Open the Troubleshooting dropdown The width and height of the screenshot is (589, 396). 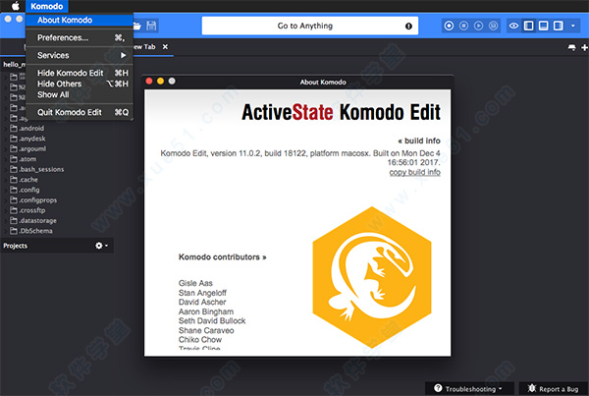point(469,389)
